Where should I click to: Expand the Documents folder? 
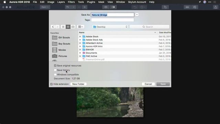click(80, 53)
